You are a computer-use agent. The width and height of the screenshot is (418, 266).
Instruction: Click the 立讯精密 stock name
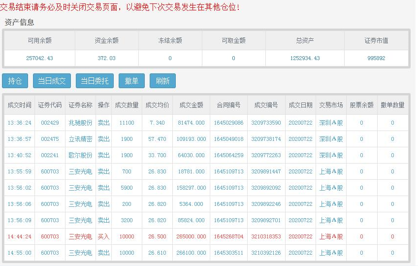(80, 139)
